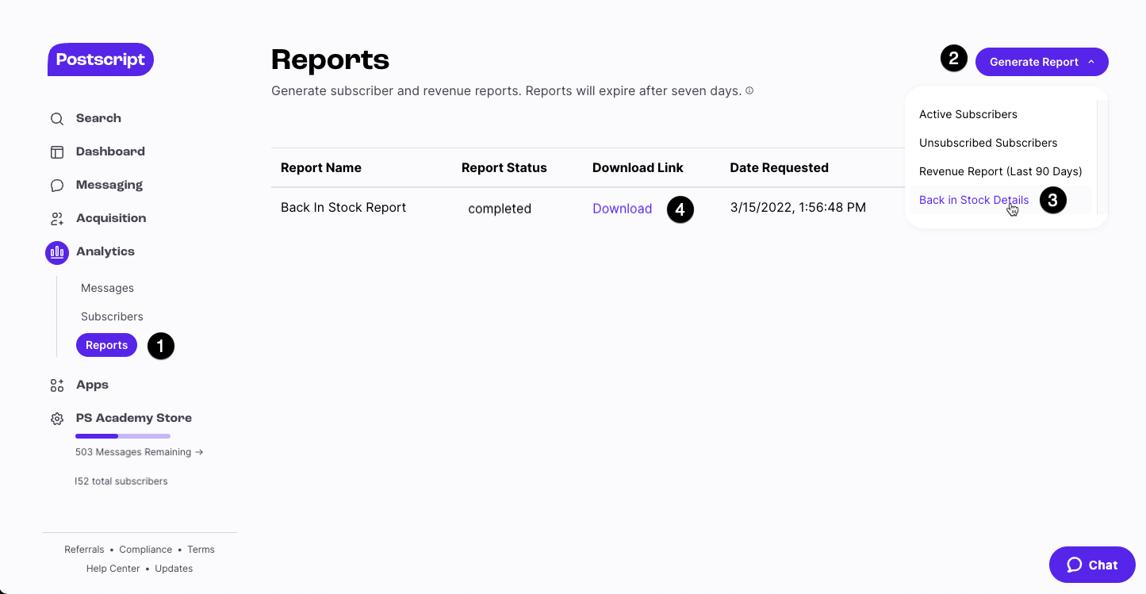The height and width of the screenshot is (594, 1146).
Task: Open PS Academy Store settings
Action: pyautogui.click(x=134, y=418)
